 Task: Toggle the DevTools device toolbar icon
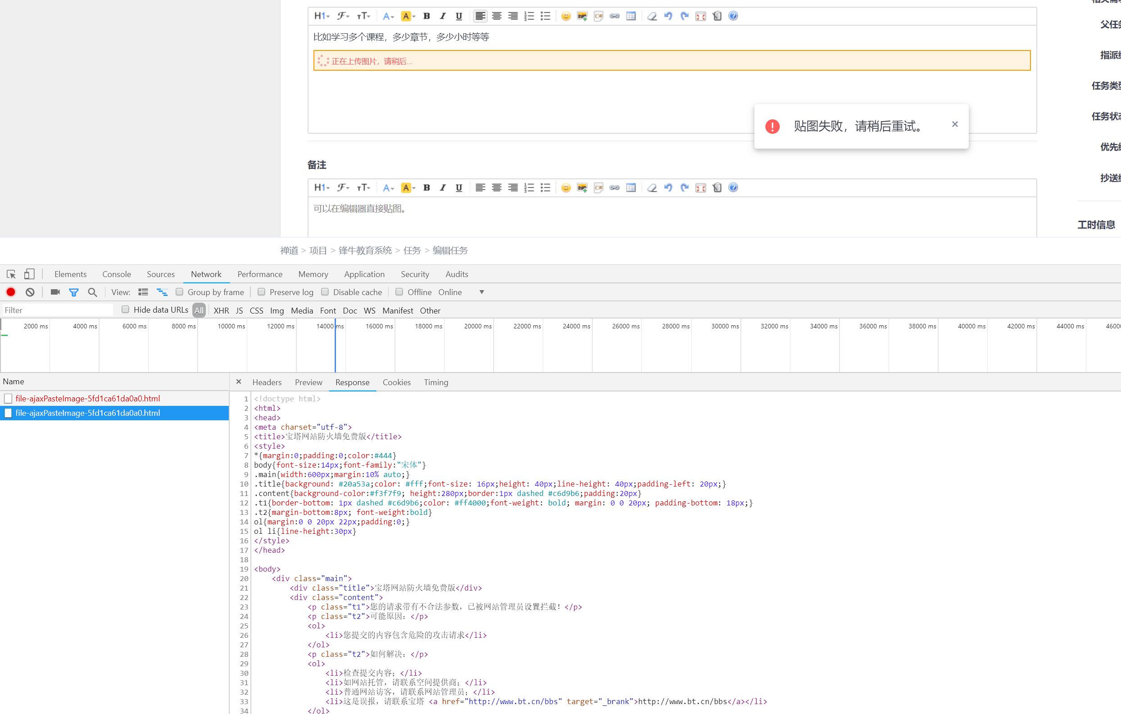point(29,274)
